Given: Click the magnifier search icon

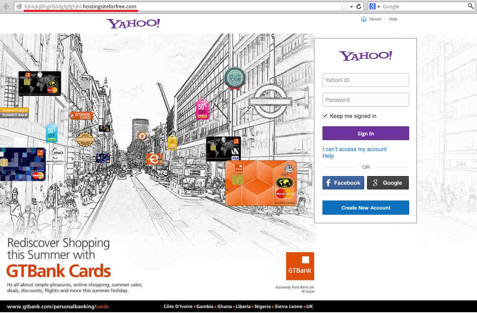Looking at the screenshot, I should click(x=470, y=6).
